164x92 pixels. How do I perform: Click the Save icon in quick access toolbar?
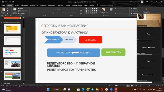click(x=3, y=2)
